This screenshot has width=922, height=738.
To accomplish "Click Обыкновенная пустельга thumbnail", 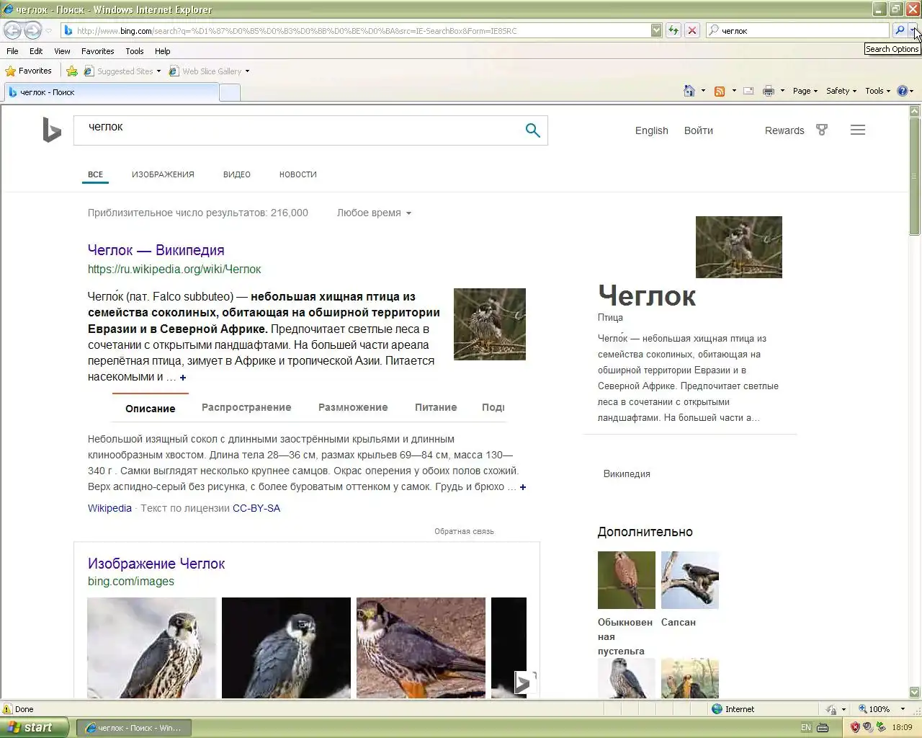I will (626, 579).
